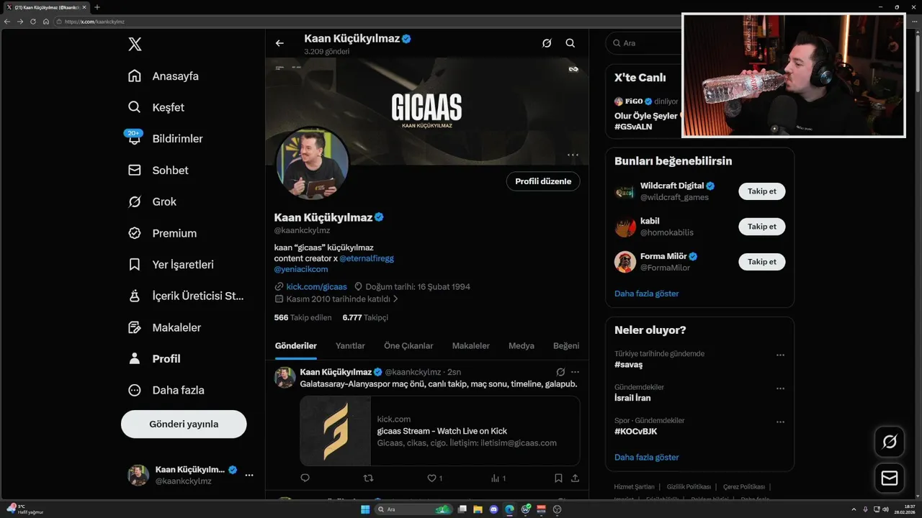This screenshot has height=518, width=922.
Task: Open @yeniacikcom mention link
Action: pyautogui.click(x=301, y=269)
